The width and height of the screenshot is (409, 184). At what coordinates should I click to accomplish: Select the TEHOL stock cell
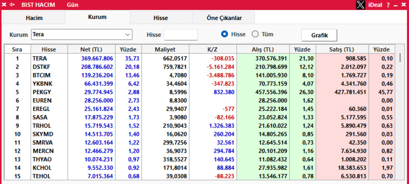(x=49, y=176)
